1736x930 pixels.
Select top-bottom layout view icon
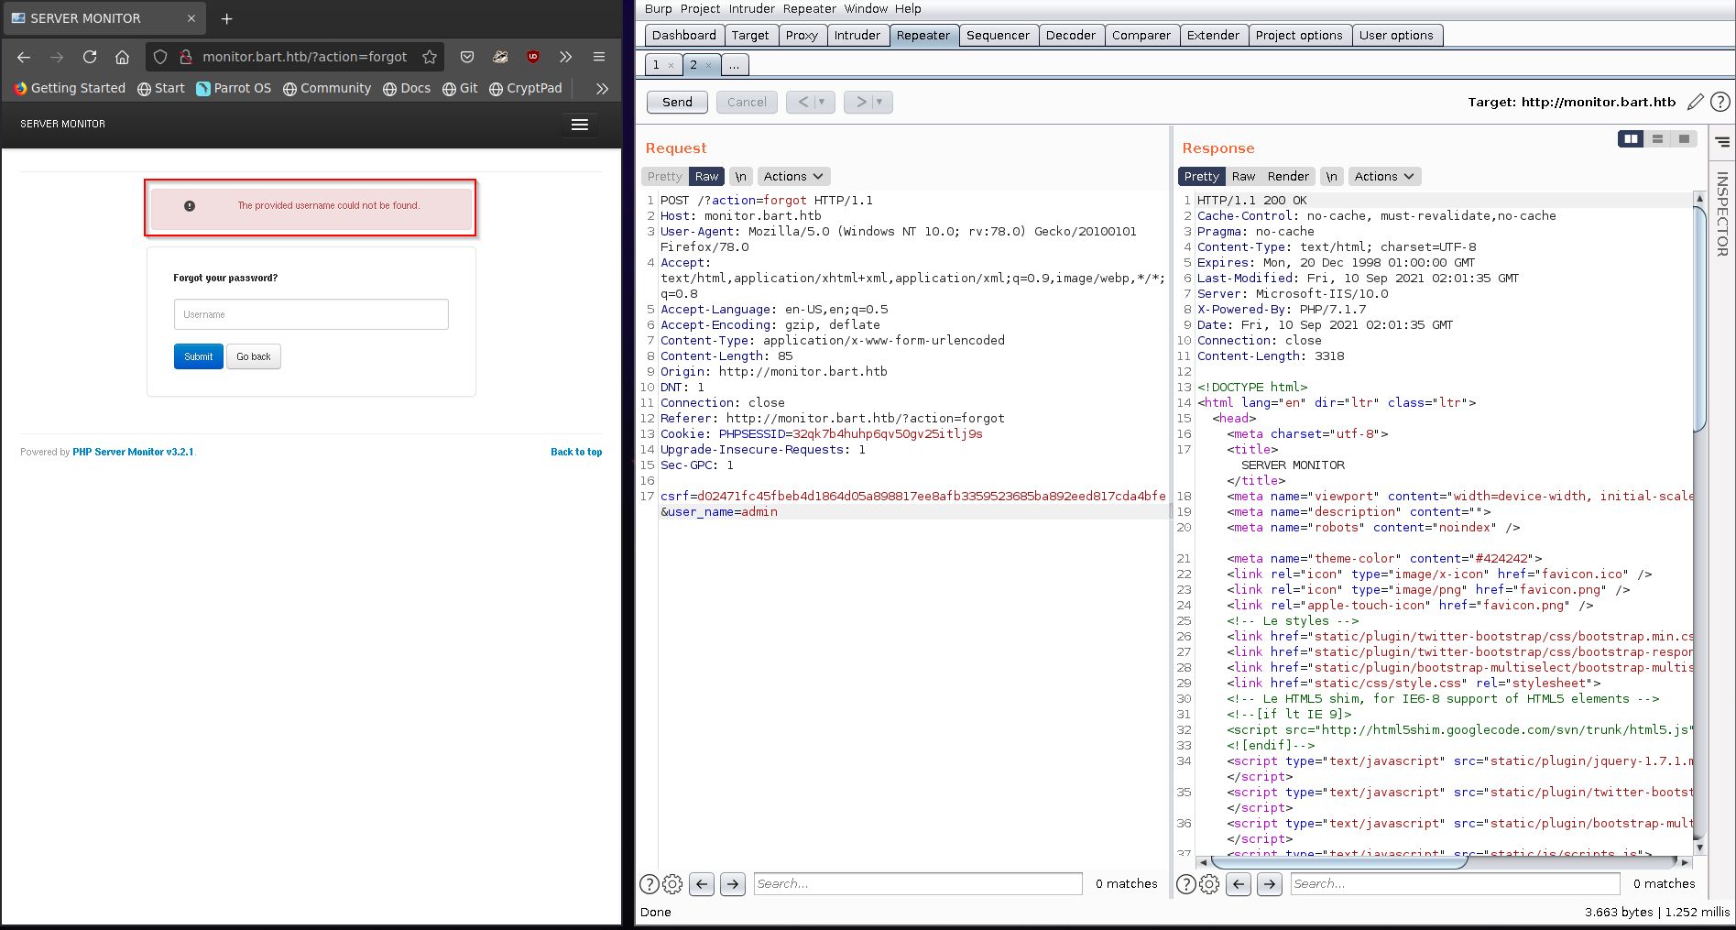[1657, 138]
